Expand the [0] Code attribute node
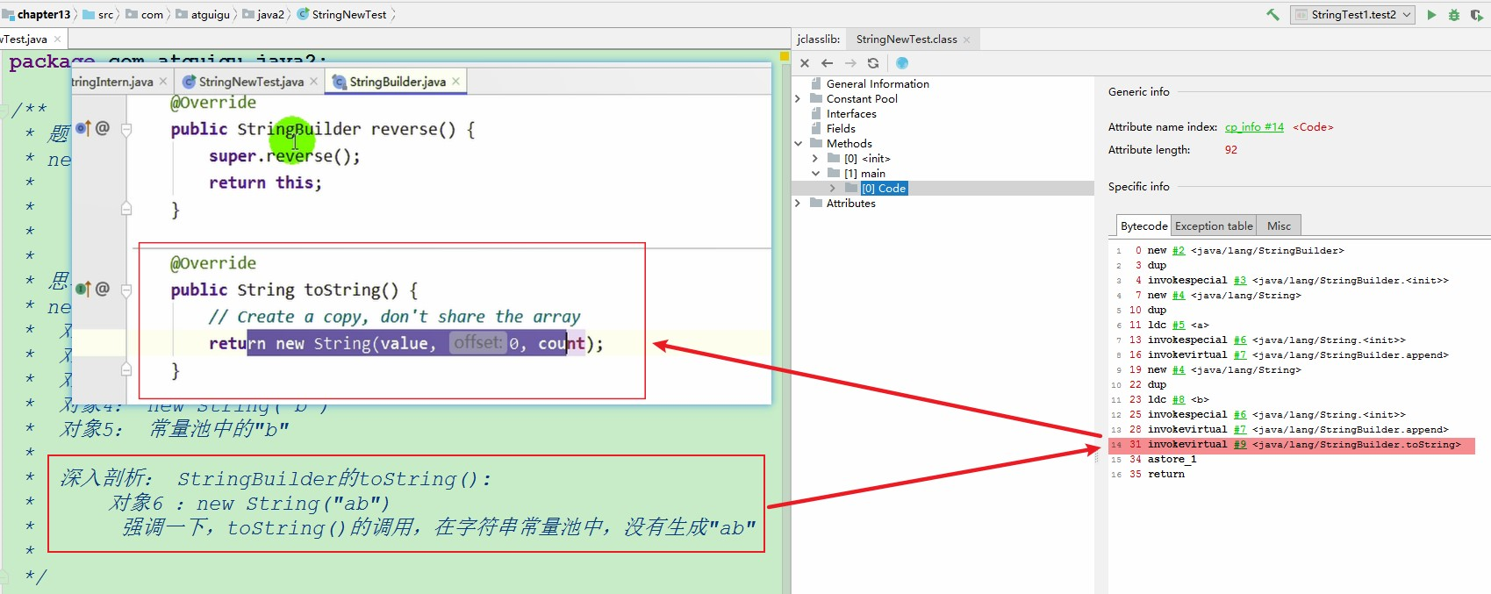 (833, 189)
